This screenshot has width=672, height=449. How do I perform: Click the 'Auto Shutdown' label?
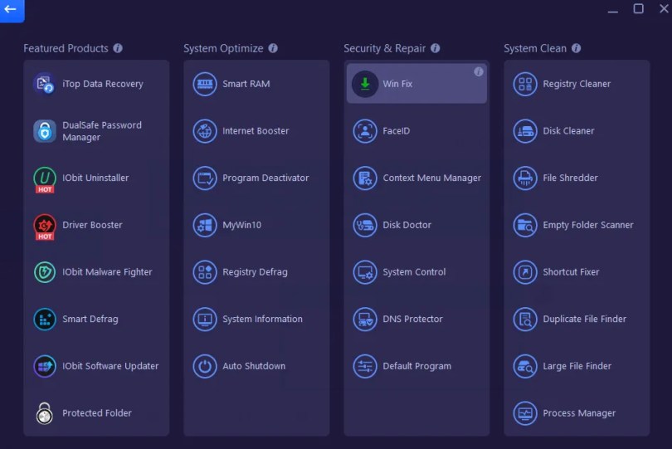pyautogui.click(x=254, y=366)
